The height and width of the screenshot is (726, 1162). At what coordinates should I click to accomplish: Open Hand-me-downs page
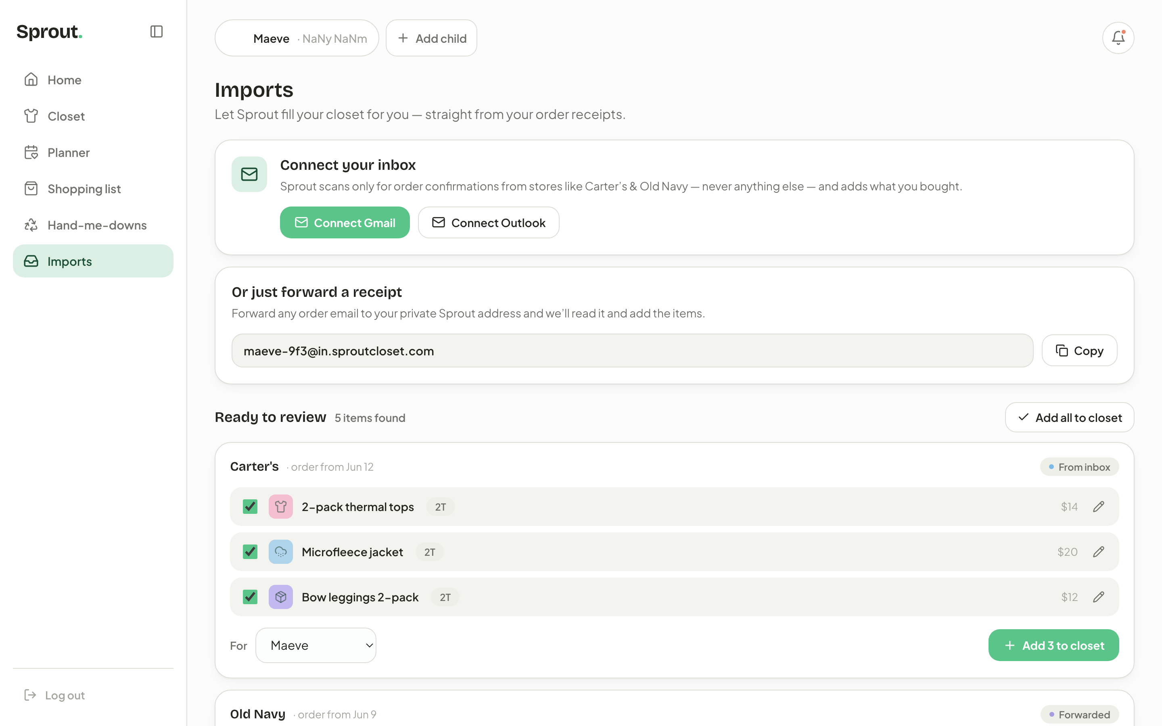[x=93, y=225]
